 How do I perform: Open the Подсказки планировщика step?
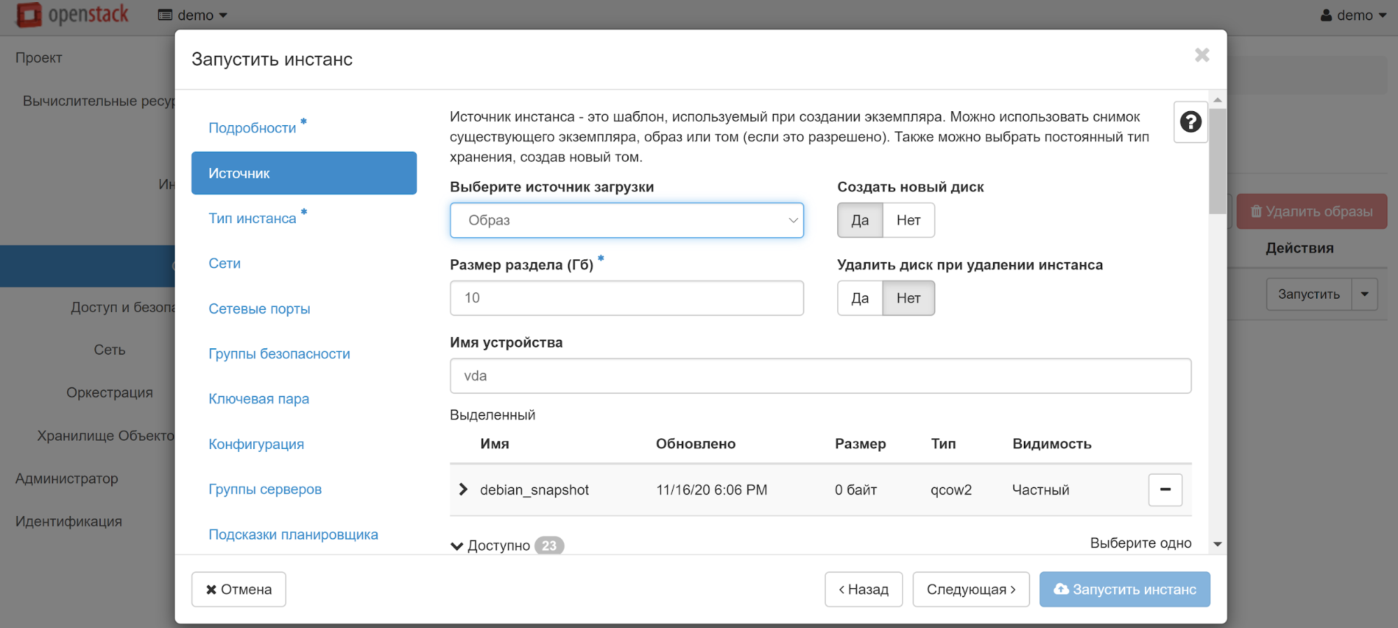coord(293,534)
